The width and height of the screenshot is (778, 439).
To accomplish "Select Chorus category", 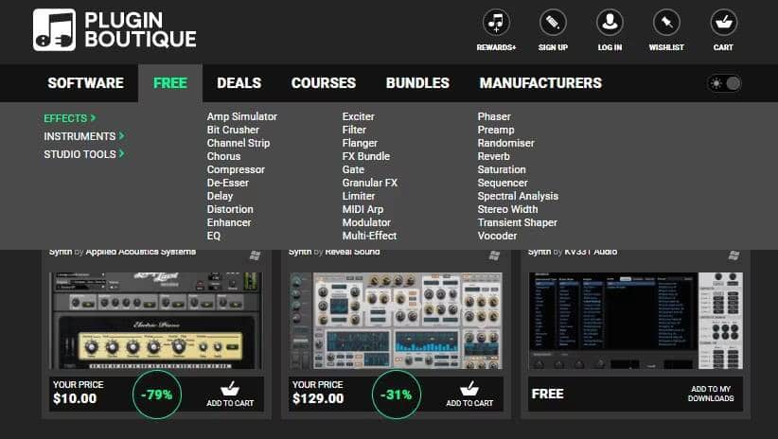I will tap(223, 156).
